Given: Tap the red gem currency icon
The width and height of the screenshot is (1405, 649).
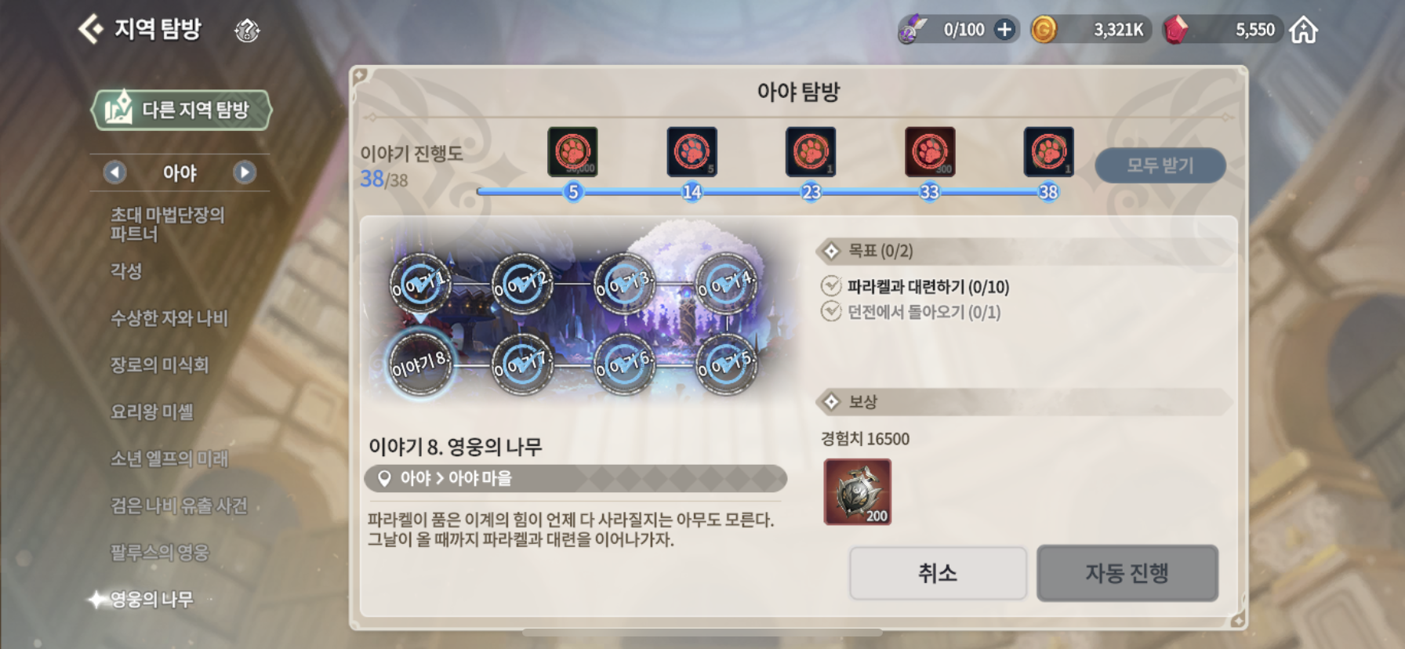Looking at the screenshot, I should 1174,30.
